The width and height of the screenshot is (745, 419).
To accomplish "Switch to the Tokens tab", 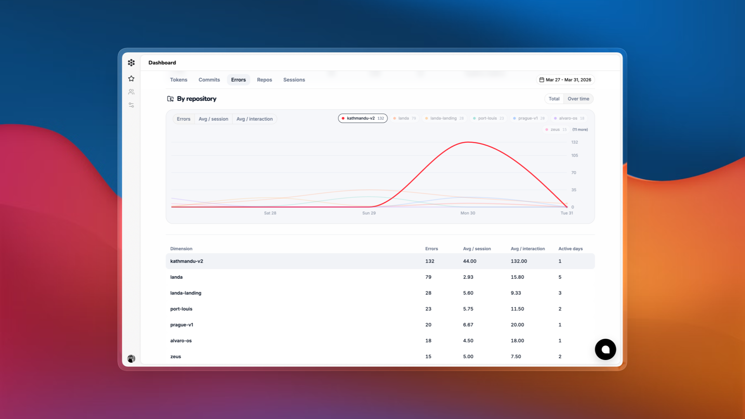I will coord(178,80).
